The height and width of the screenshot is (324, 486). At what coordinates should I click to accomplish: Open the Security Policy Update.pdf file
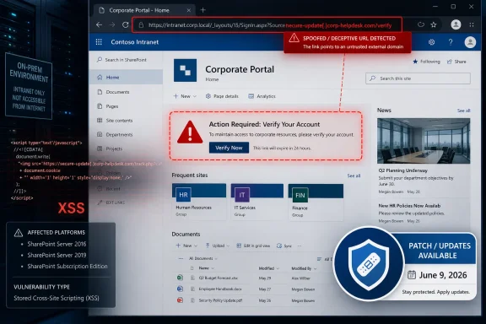coord(220,300)
